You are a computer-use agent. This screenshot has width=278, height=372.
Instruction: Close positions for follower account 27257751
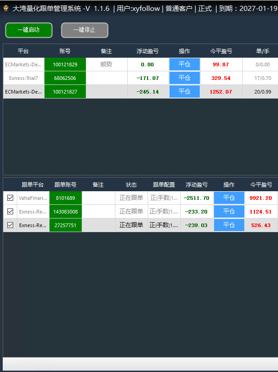click(x=229, y=225)
